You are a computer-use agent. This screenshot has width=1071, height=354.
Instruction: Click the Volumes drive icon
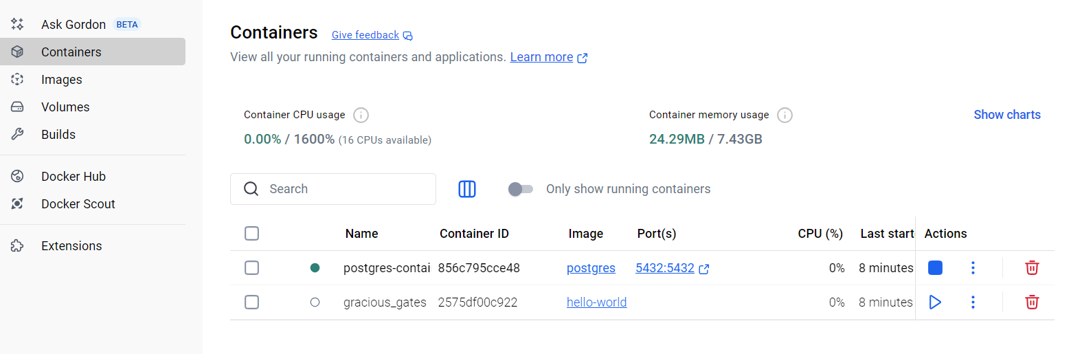18,107
